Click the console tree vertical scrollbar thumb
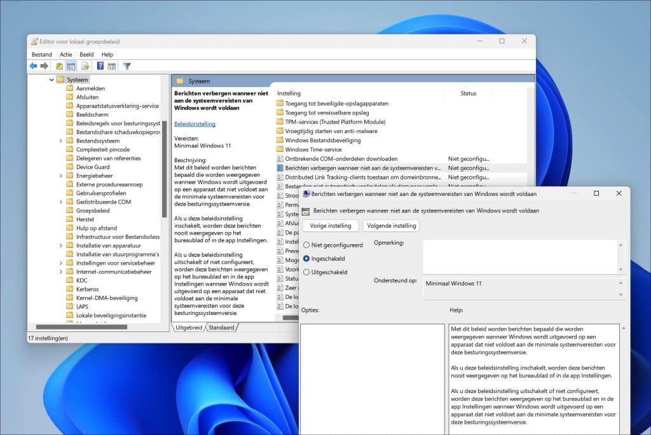 tap(165, 169)
